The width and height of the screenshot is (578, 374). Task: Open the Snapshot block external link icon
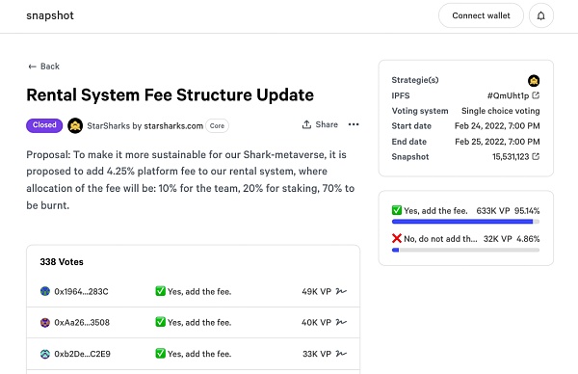pyautogui.click(x=536, y=157)
